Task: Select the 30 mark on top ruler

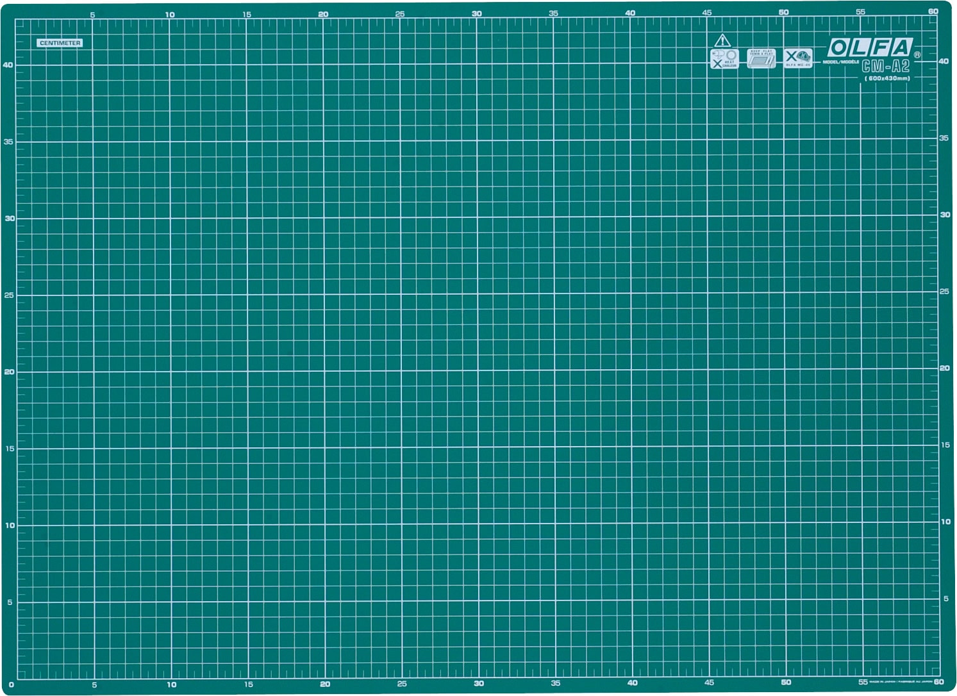Action: 477,13
